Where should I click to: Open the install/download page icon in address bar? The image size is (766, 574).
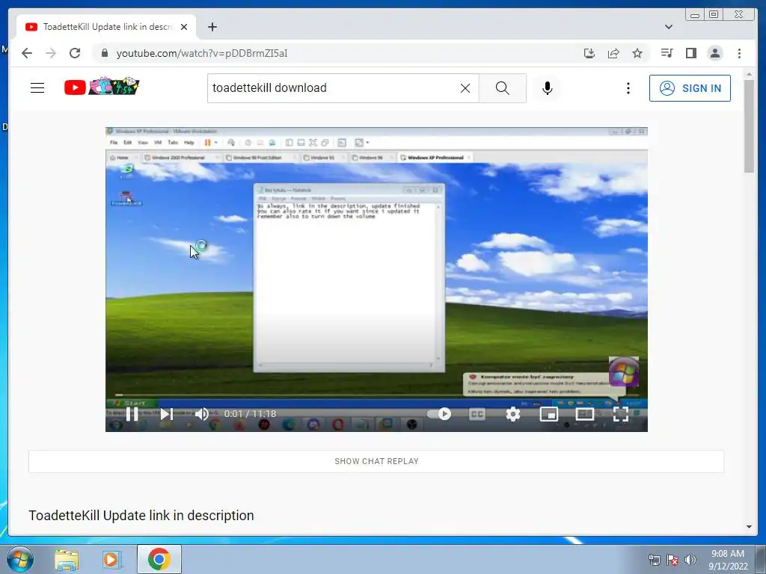click(589, 53)
